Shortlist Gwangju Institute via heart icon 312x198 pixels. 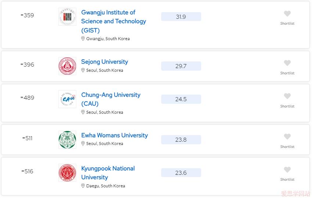click(287, 14)
